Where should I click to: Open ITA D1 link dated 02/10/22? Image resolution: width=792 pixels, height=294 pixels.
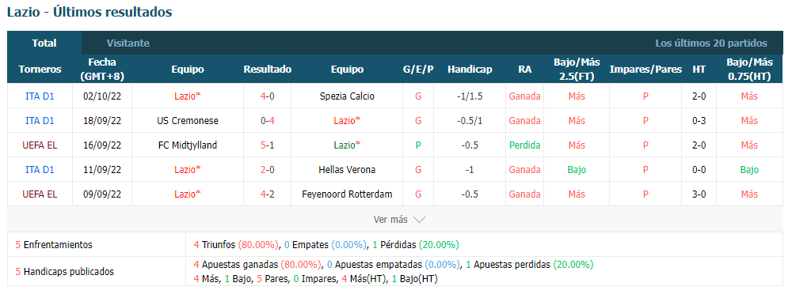coord(40,96)
